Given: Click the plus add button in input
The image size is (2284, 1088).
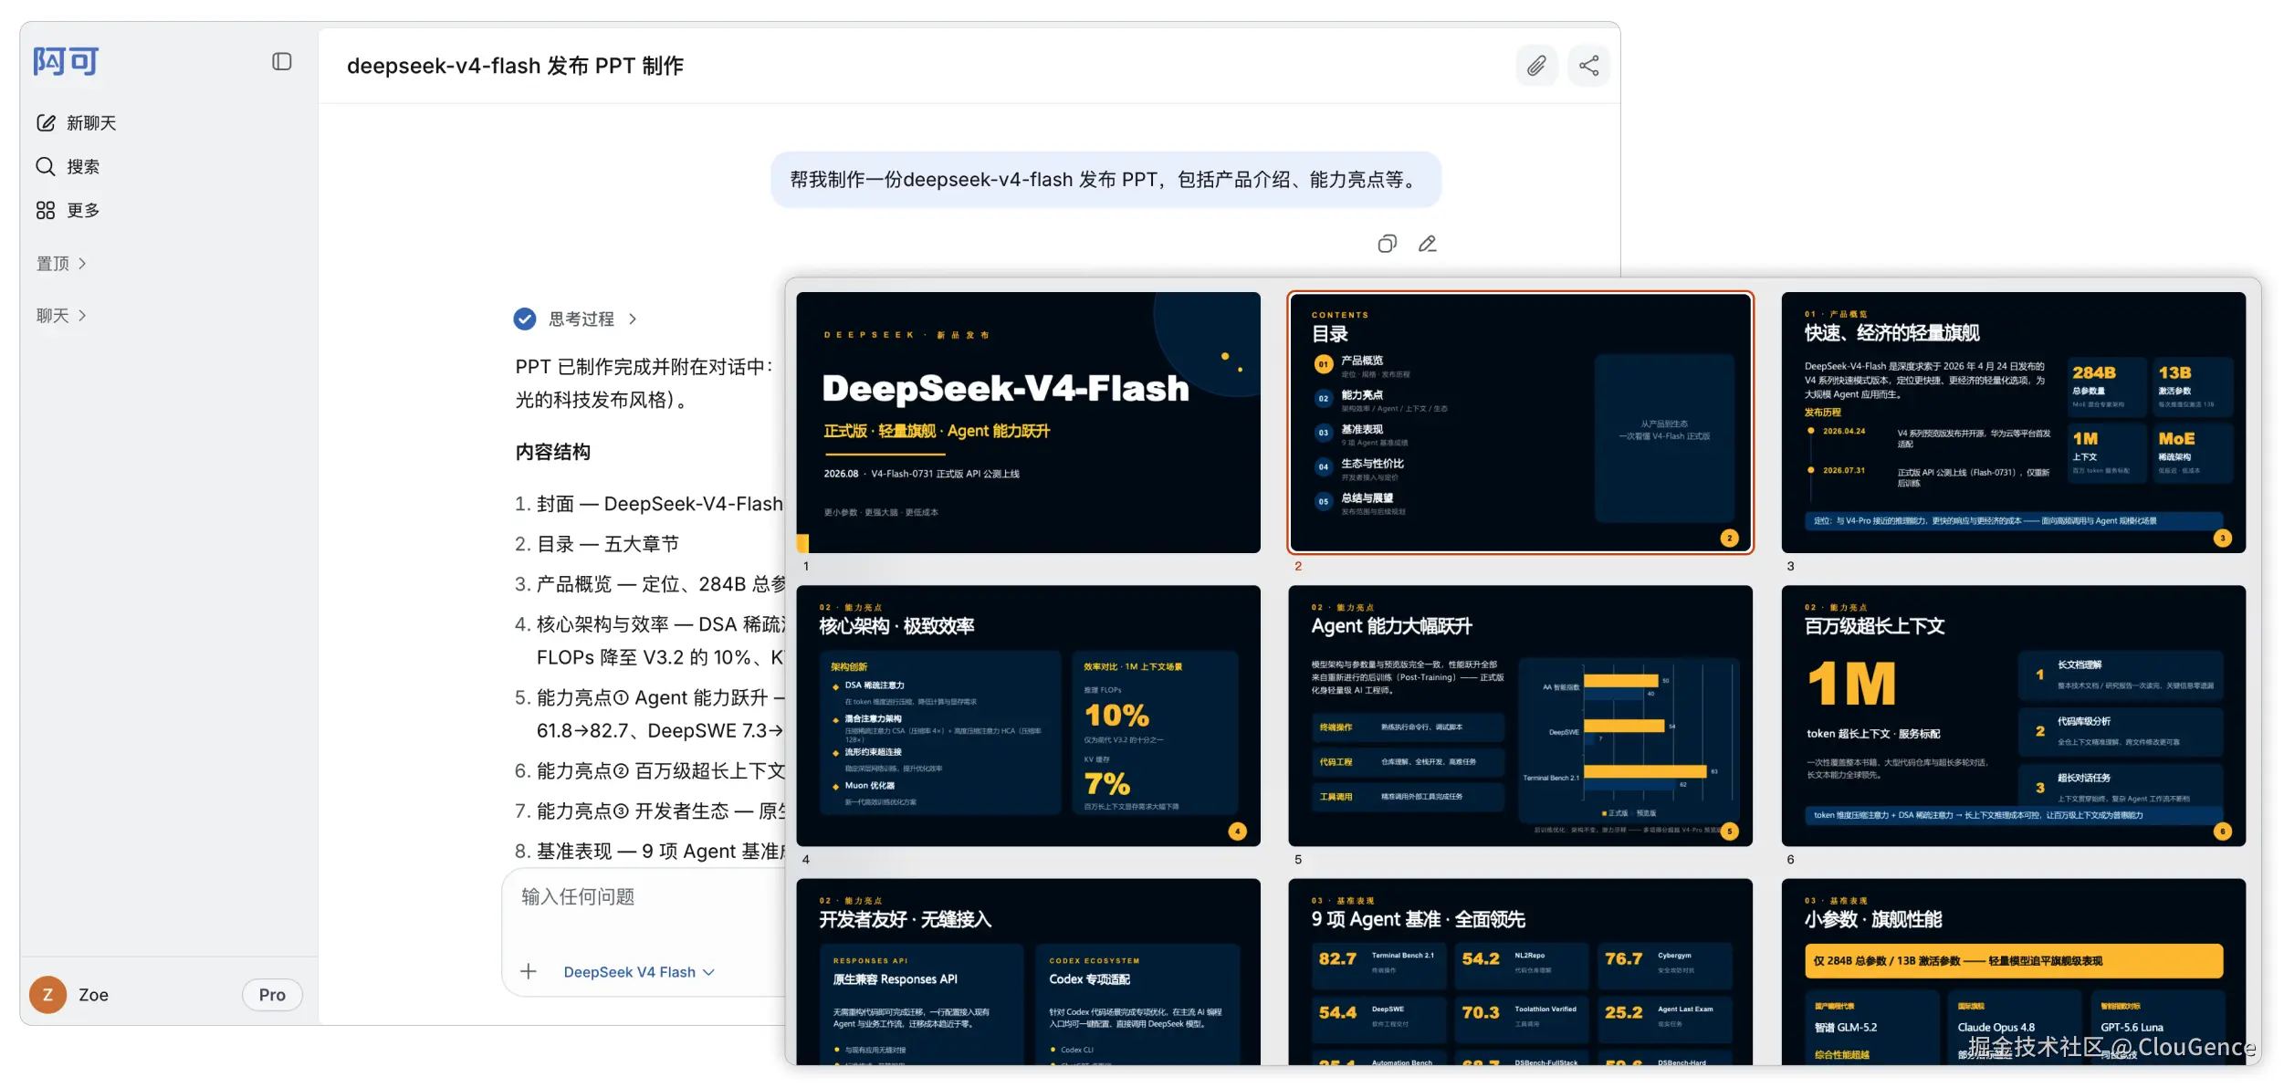Looking at the screenshot, I should (x=529, y=972).
